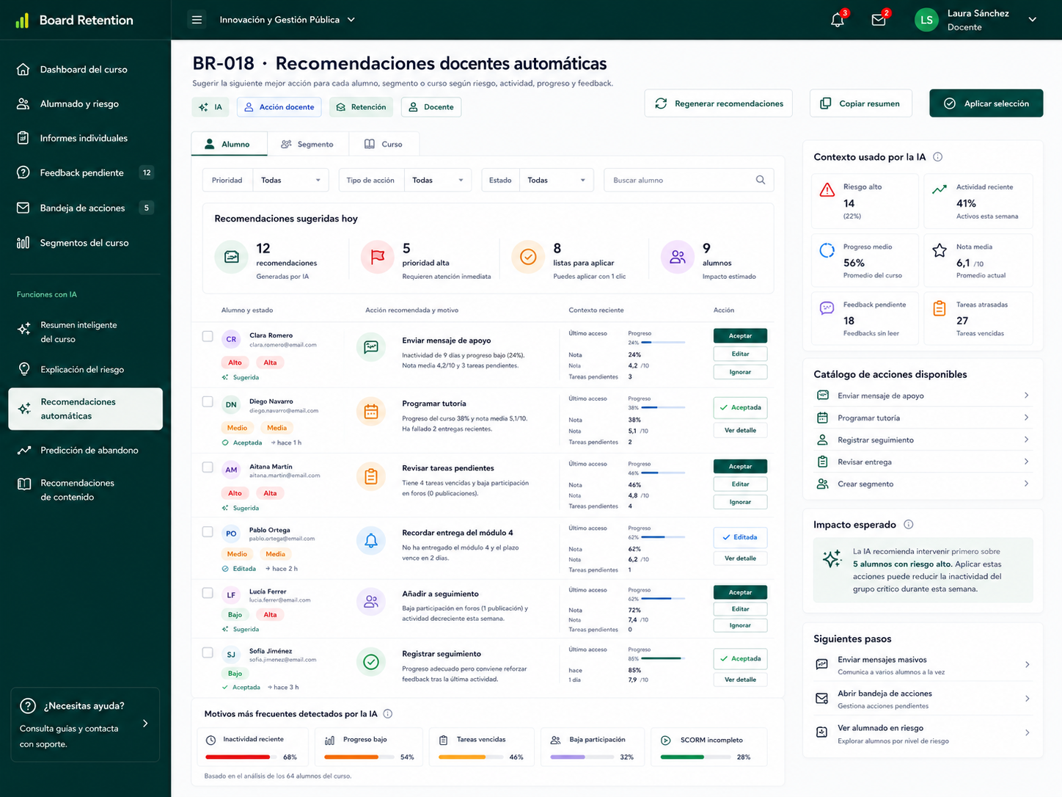Select Diego Navarro's row checkbox
The height and width of the screenshot is (797, 1062).
208,401
